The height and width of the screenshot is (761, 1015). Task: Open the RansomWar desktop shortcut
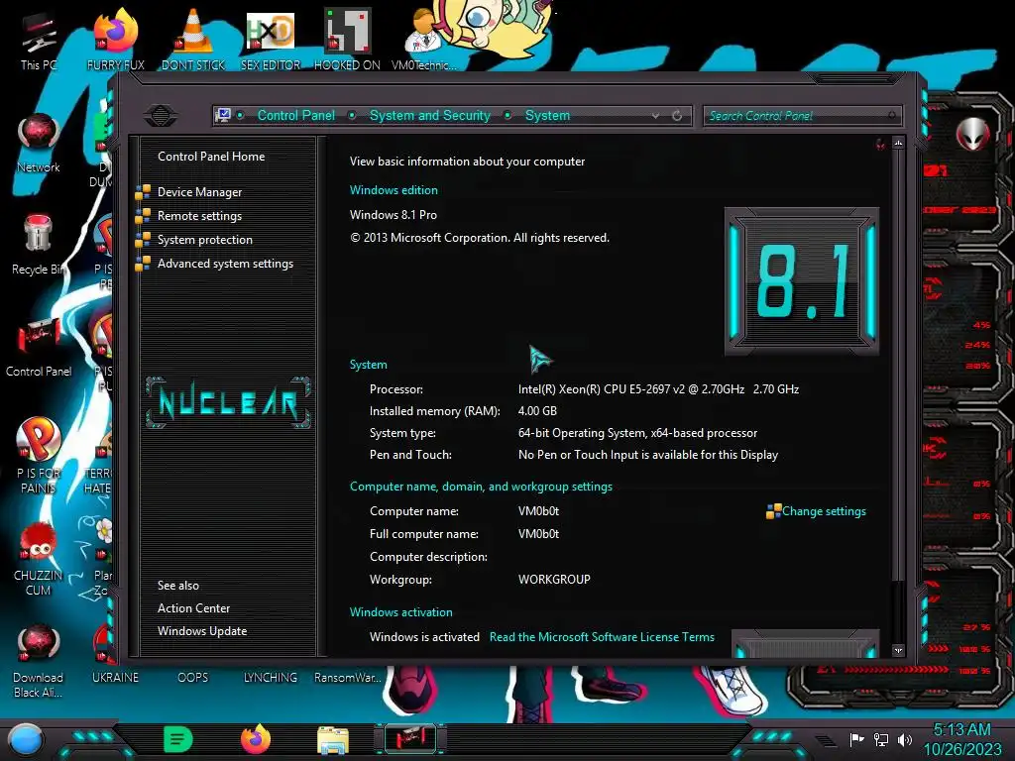pos(347,678)
